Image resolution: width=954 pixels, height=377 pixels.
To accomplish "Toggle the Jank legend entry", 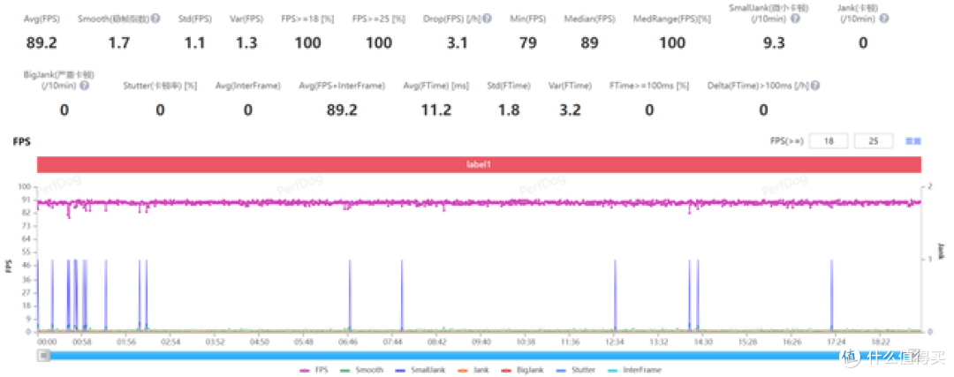I will (x=477, y=370).
